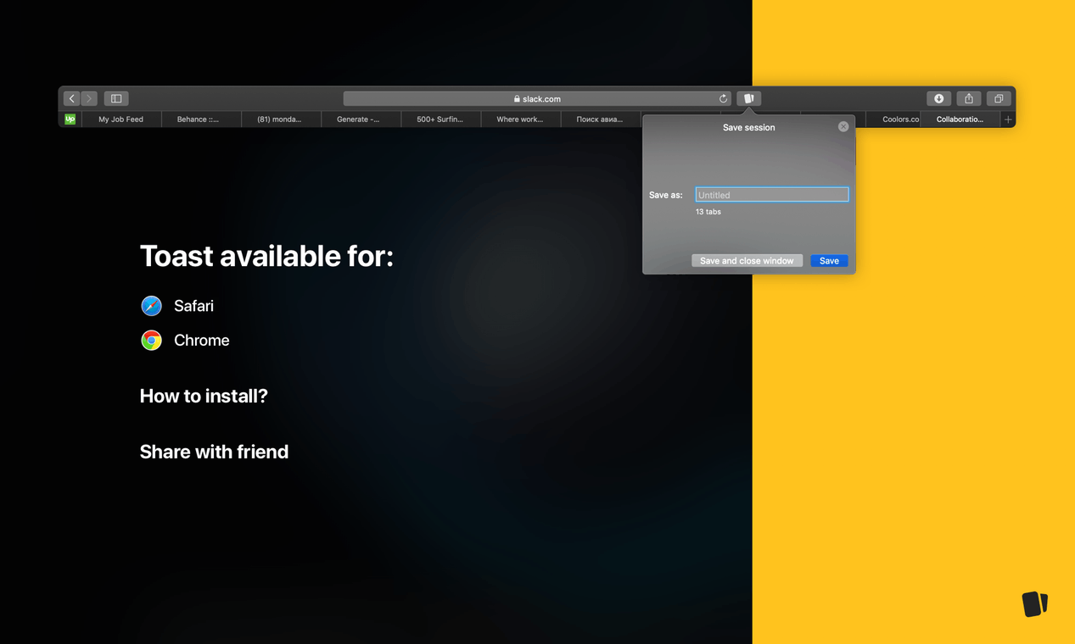Click Save and close window button

(747, 261)
